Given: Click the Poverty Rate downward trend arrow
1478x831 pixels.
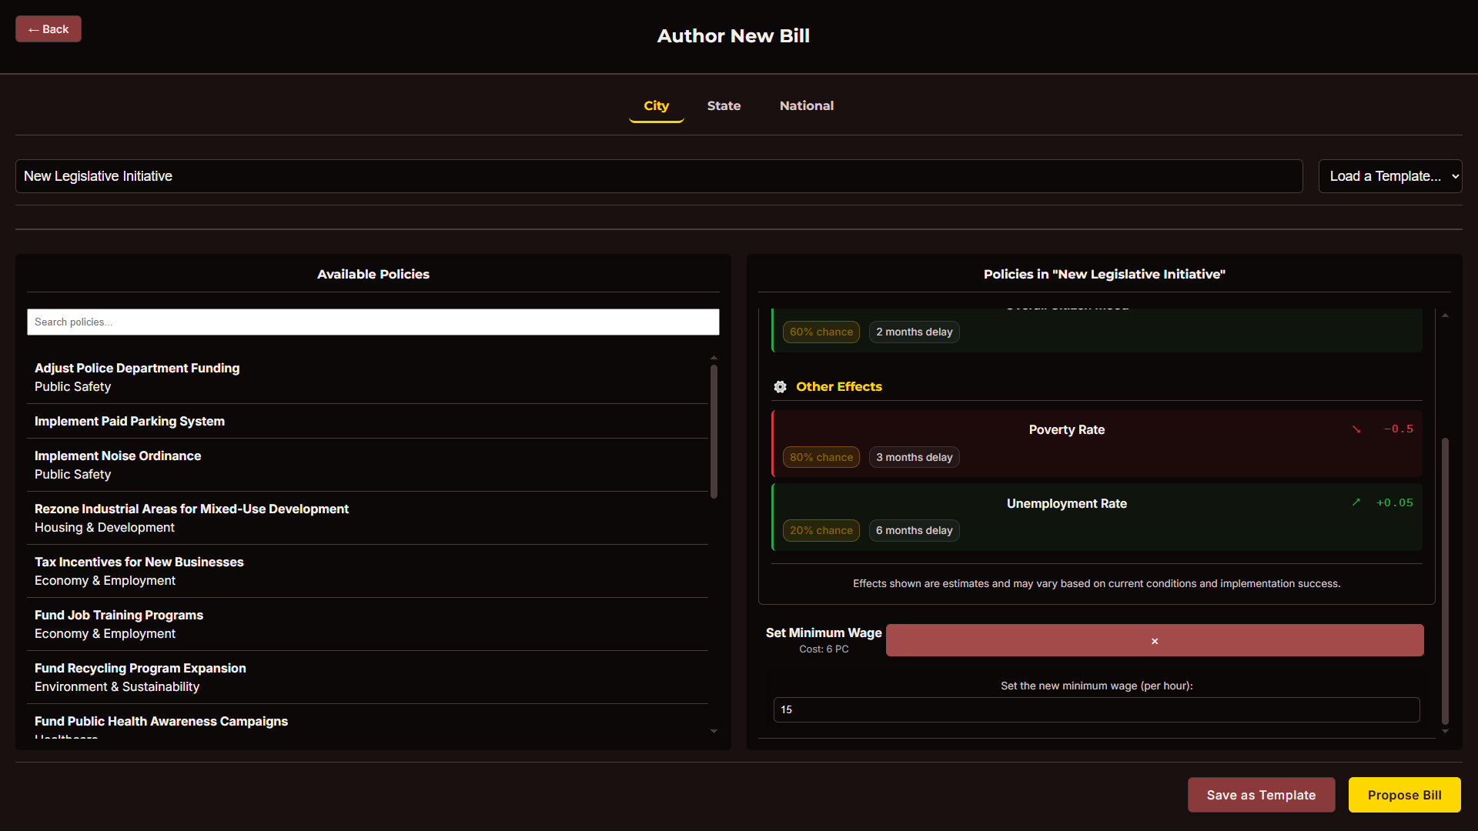Looking at the screenshot, I should click(x=1356, y=429).
